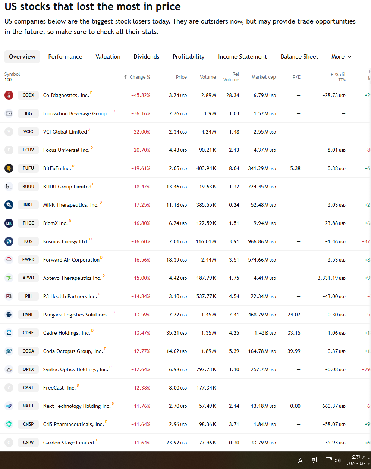371x469 pixels.
Task: Click the Syntec Optics logo icon
Action: pos(9,369)
